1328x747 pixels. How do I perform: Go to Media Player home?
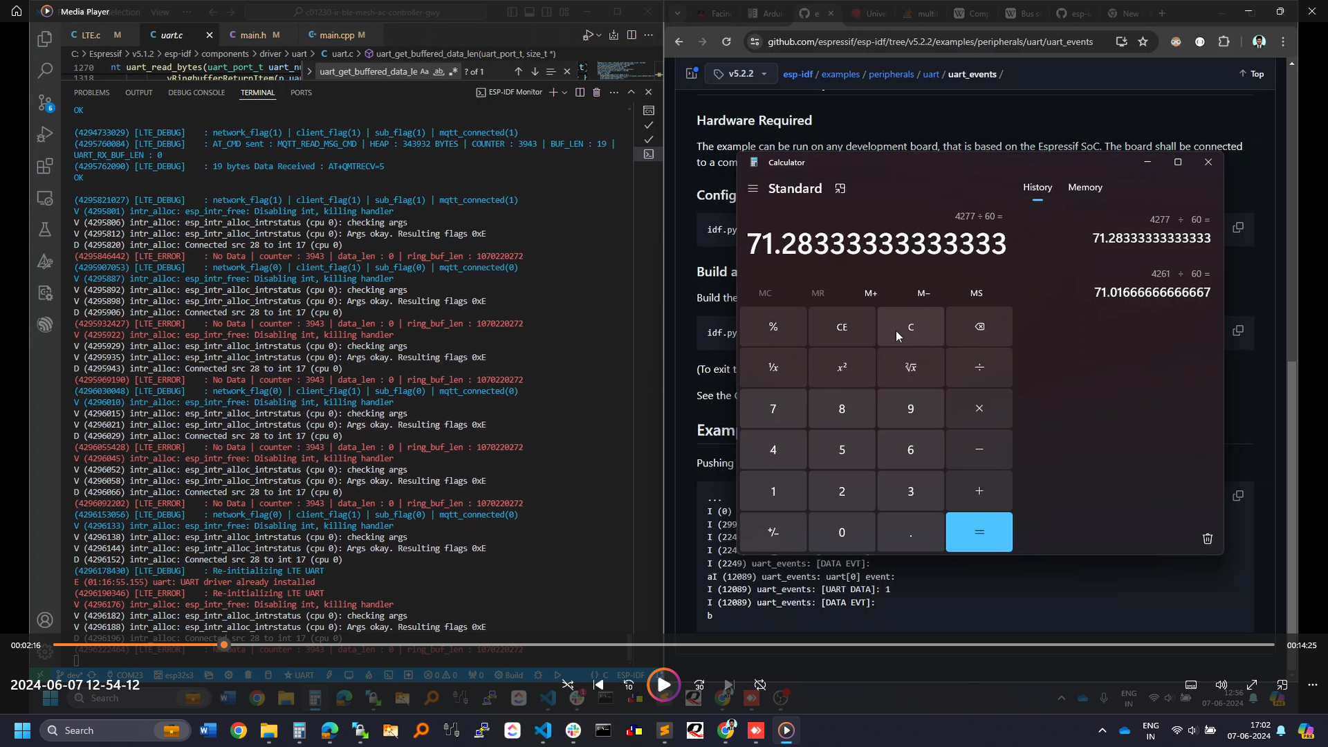click(x=17, y=11)
